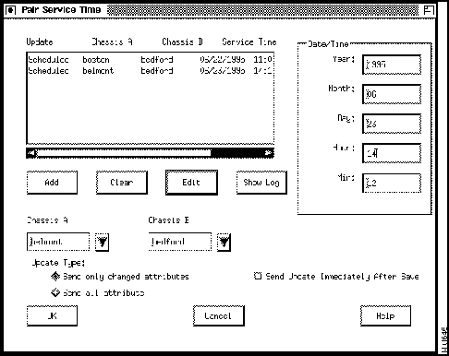Focus the Year input field
Viewport: 449px width, 356px height.
coord(392,65)
